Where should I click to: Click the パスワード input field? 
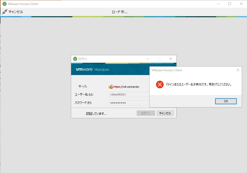coord(129,103)
